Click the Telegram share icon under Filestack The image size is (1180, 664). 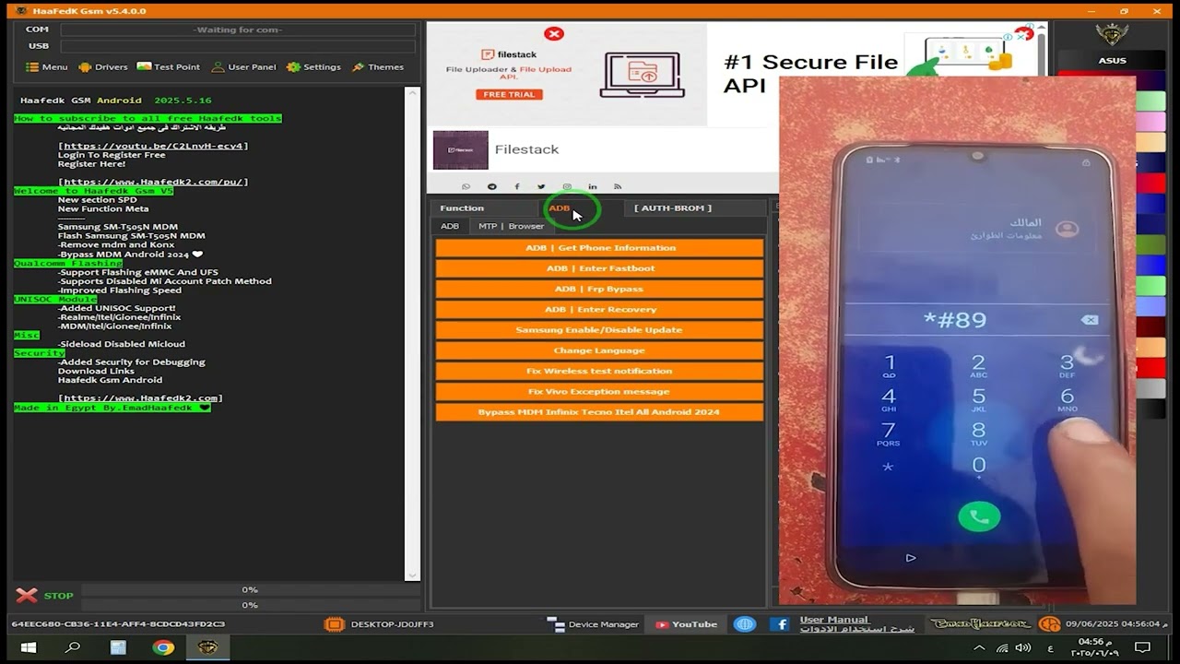point(491,186)
